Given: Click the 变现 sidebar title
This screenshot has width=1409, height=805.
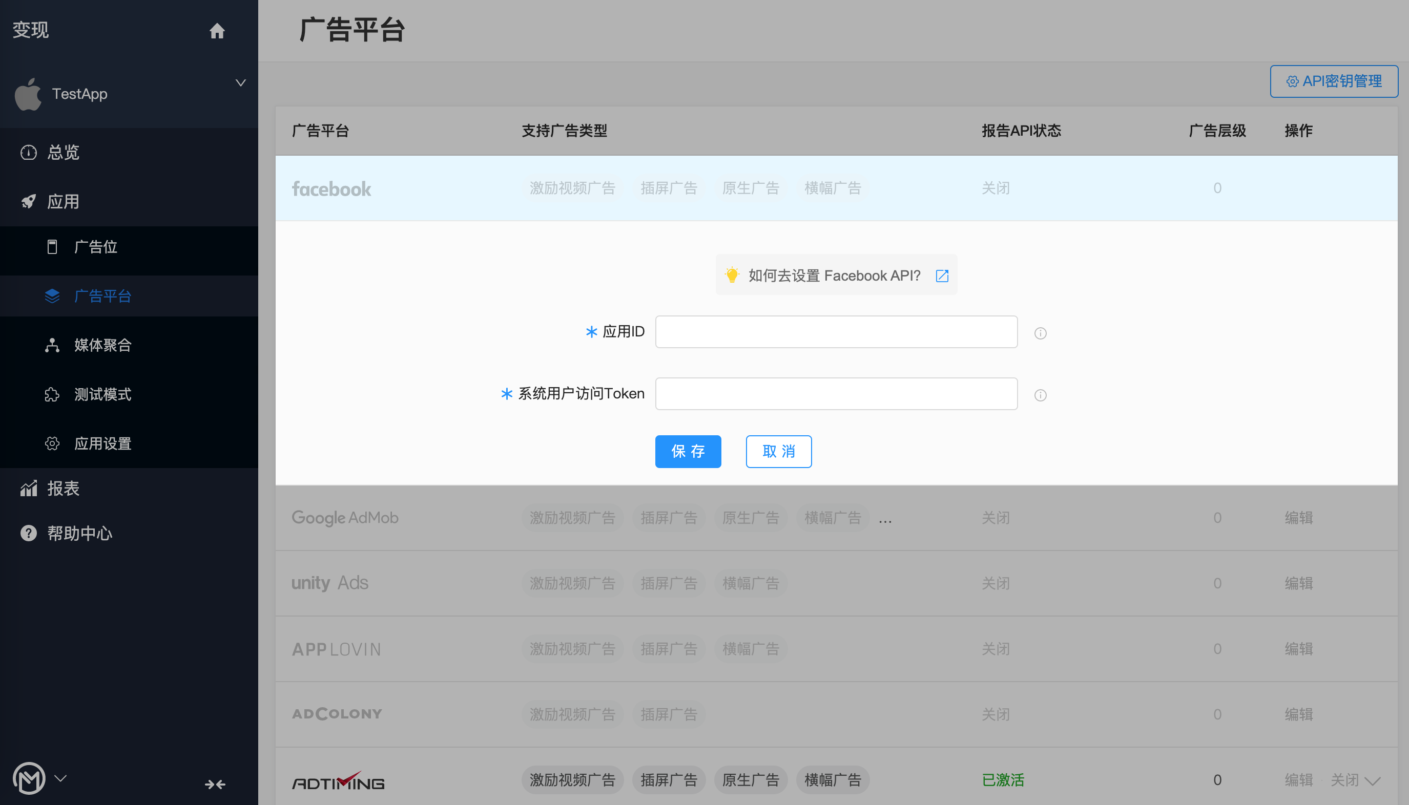Looking at the screenshot, I should click(30, 30).
